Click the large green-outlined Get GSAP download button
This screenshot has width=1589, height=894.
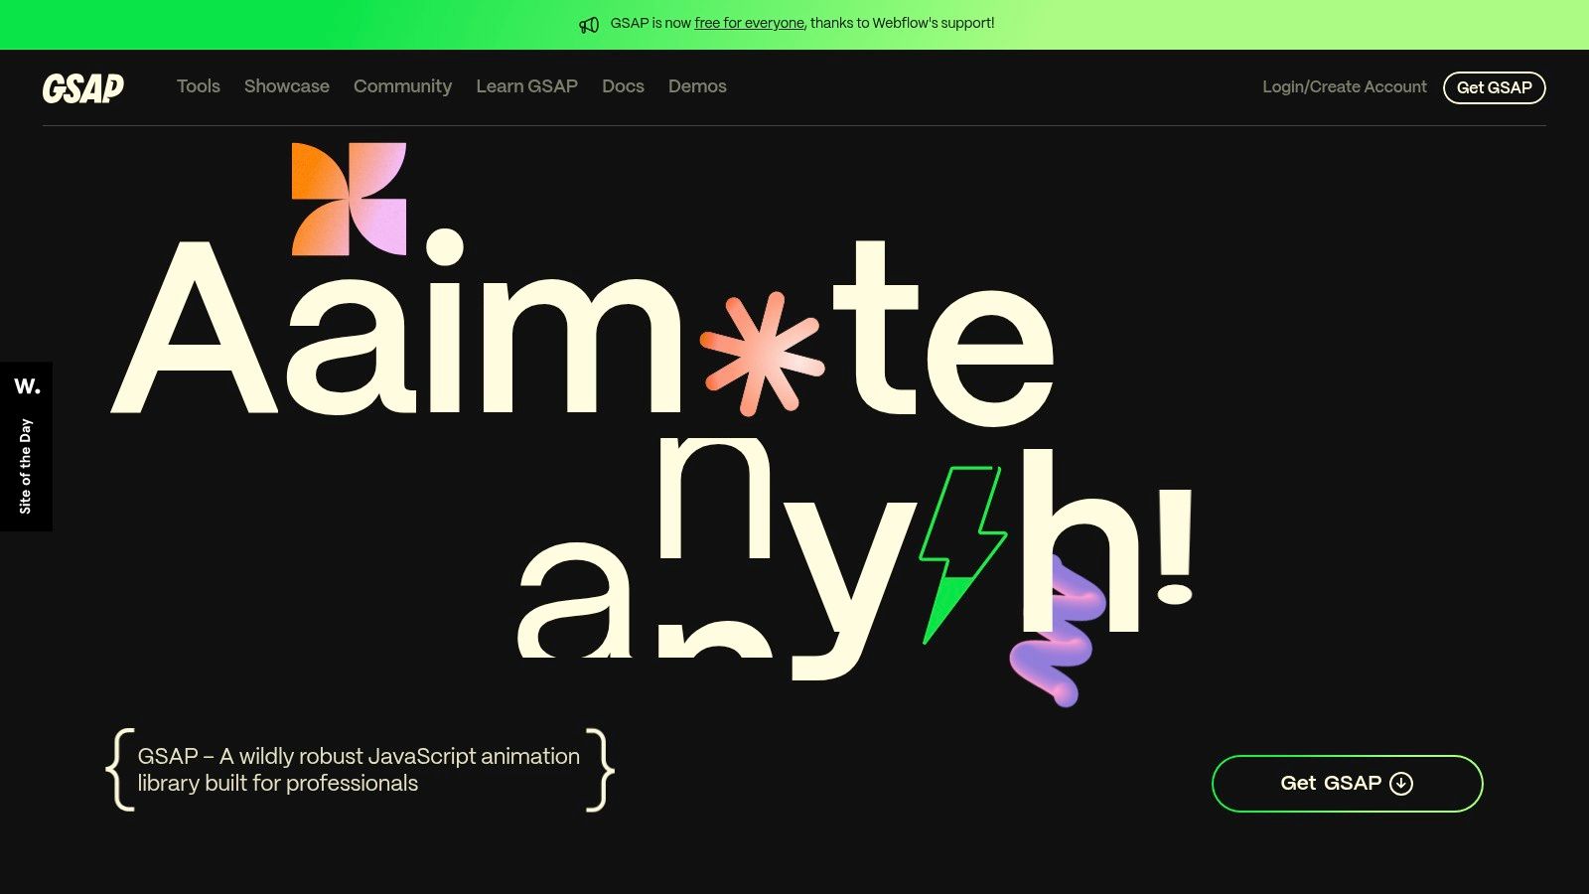(x=1348, y=784)
